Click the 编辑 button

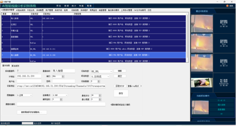[120, 71]
